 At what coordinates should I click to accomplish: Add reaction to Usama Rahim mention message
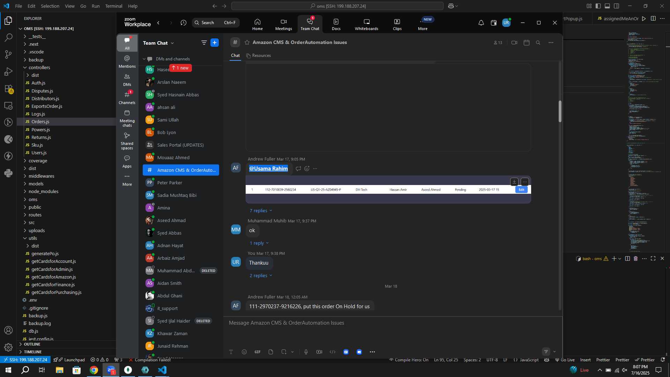[307, 169]
